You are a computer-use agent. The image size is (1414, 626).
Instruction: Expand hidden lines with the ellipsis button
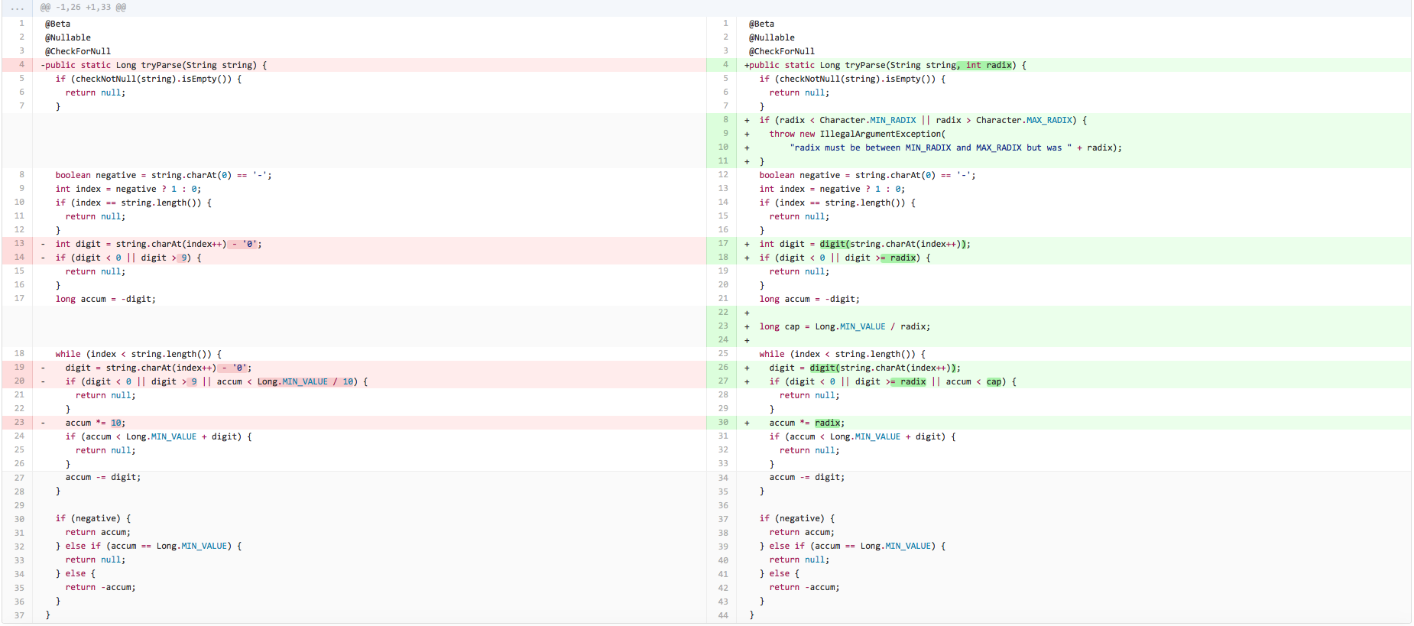tap(17, 8)
